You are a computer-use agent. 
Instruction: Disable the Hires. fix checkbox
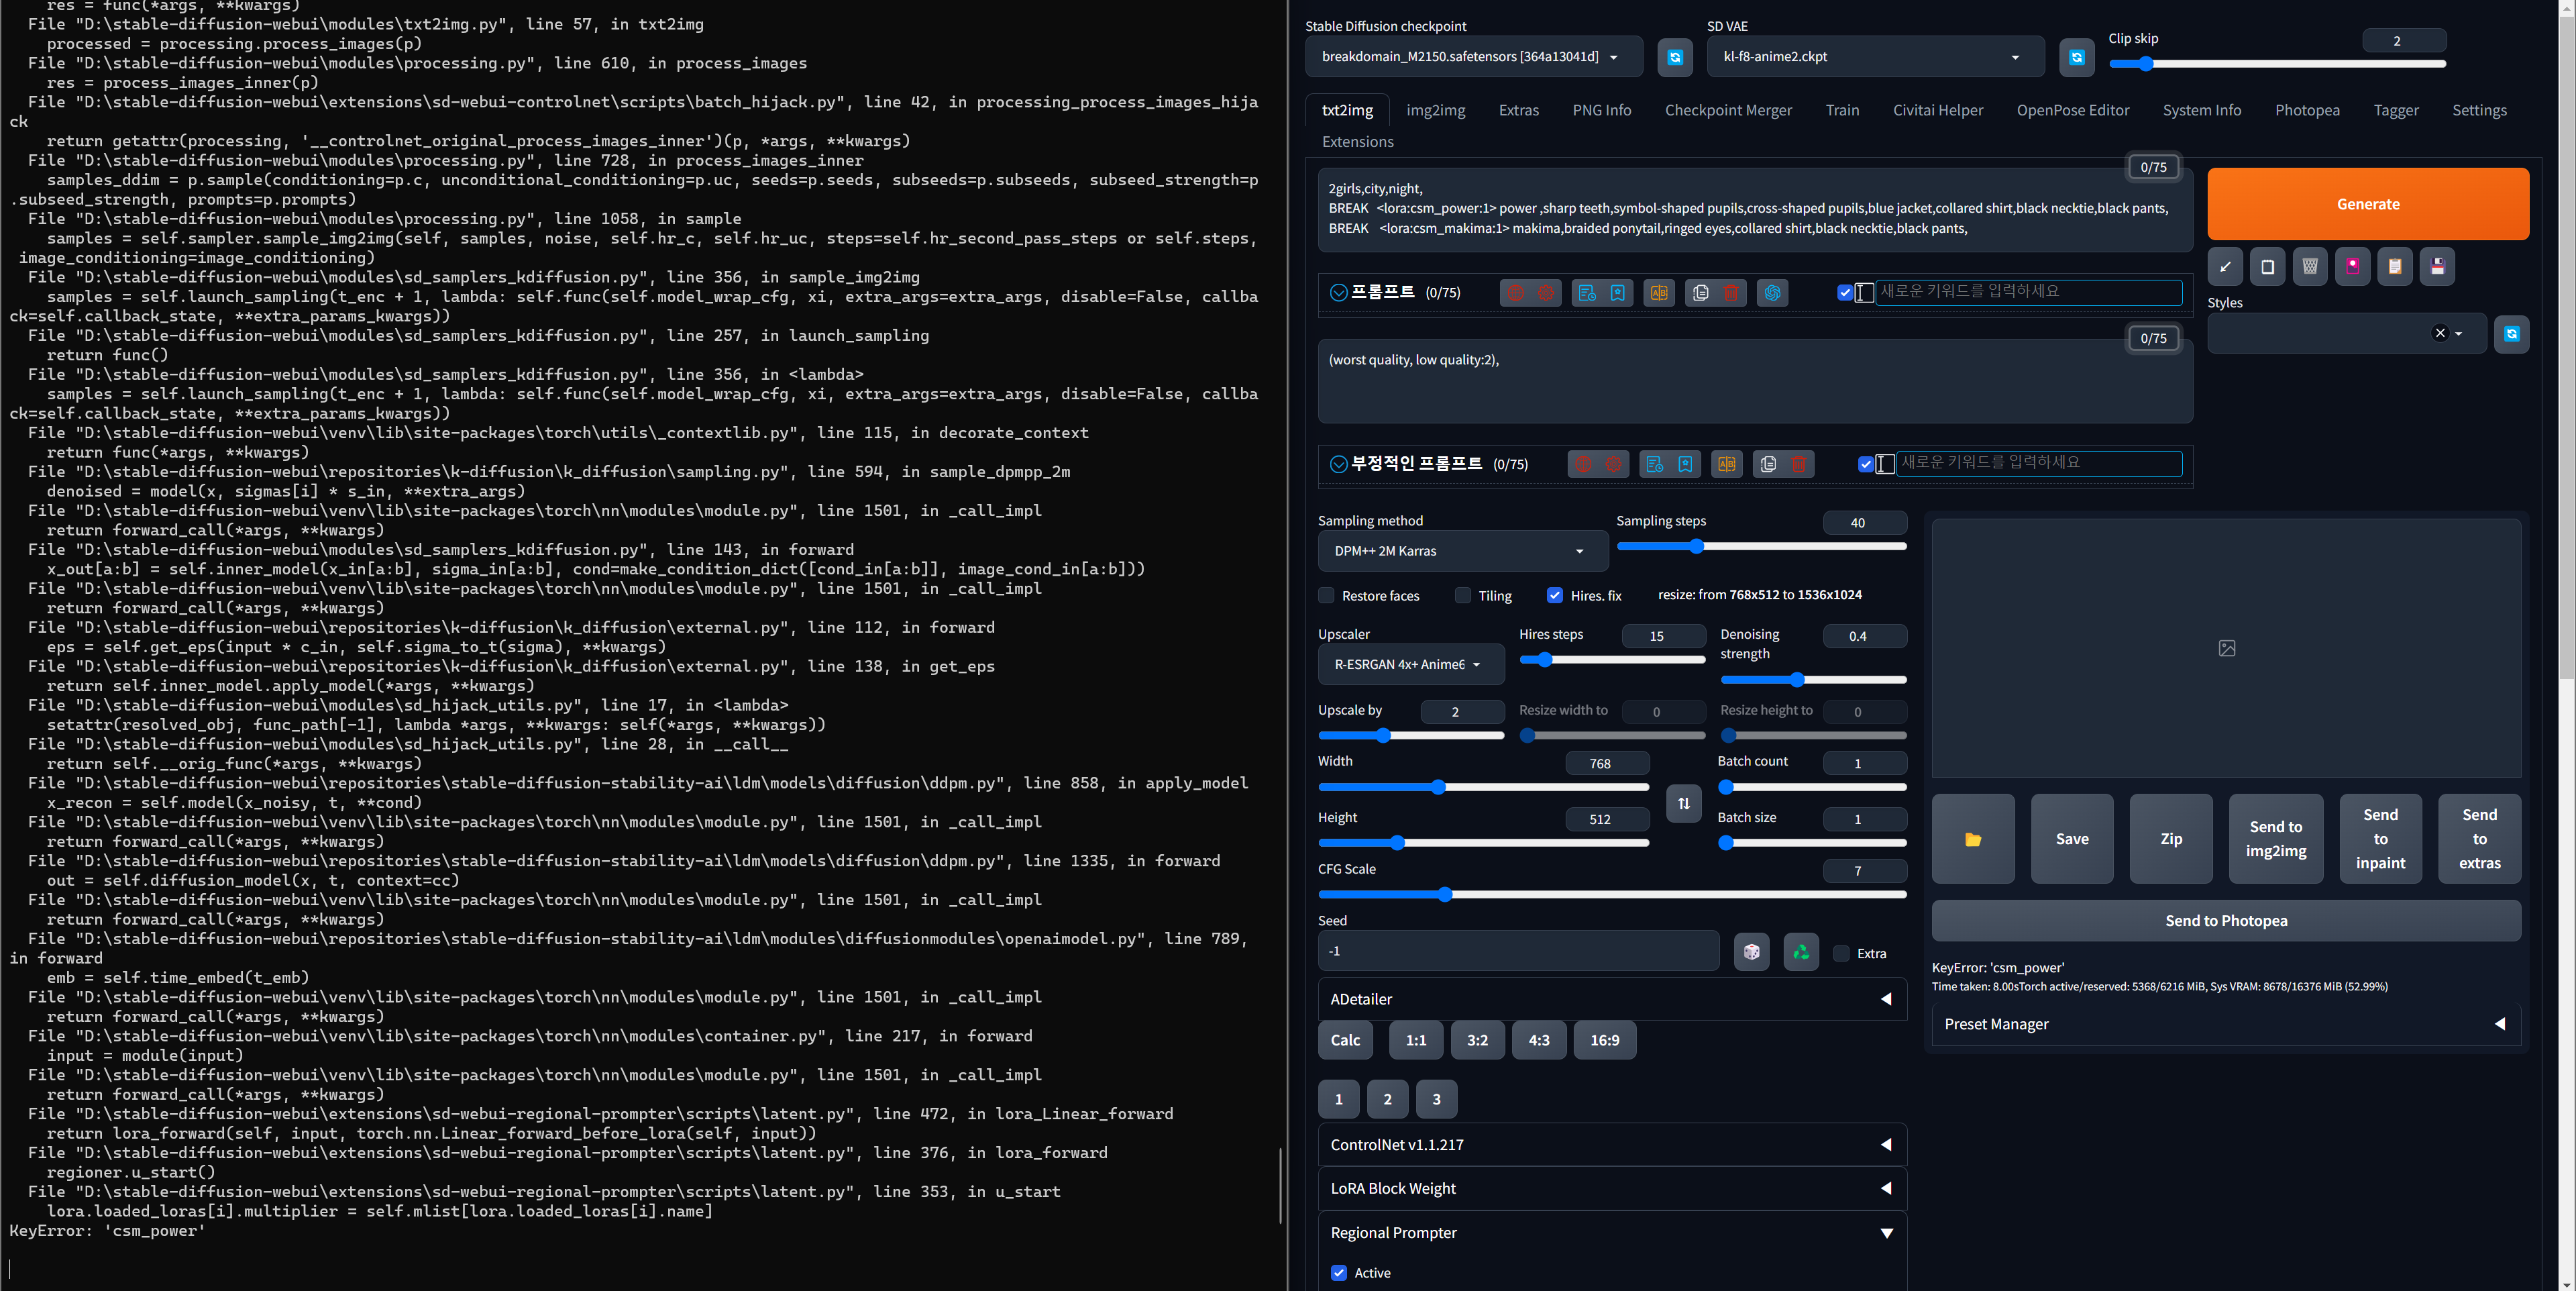coord(1555,595)
